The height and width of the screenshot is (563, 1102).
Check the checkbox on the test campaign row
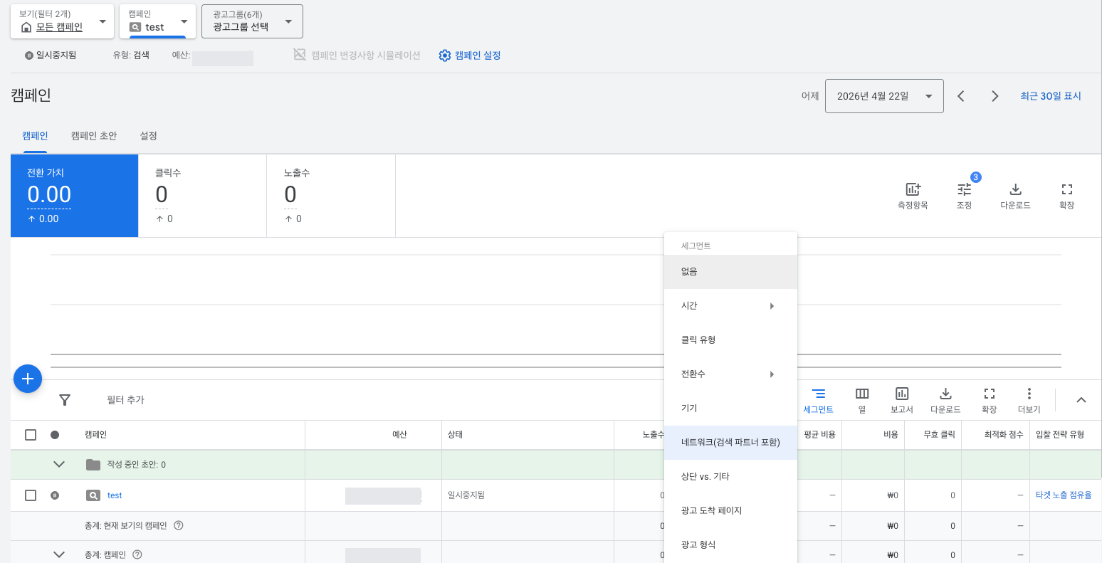30,495
